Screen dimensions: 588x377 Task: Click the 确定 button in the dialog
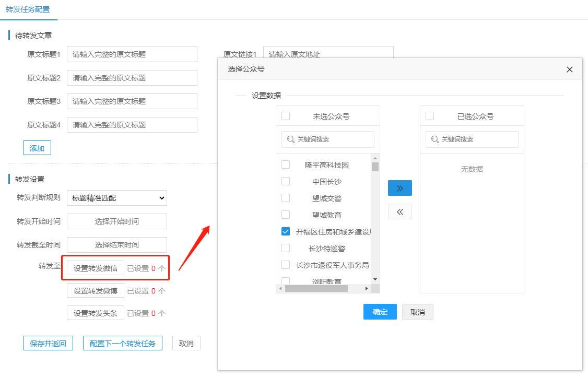click(380, 312)
